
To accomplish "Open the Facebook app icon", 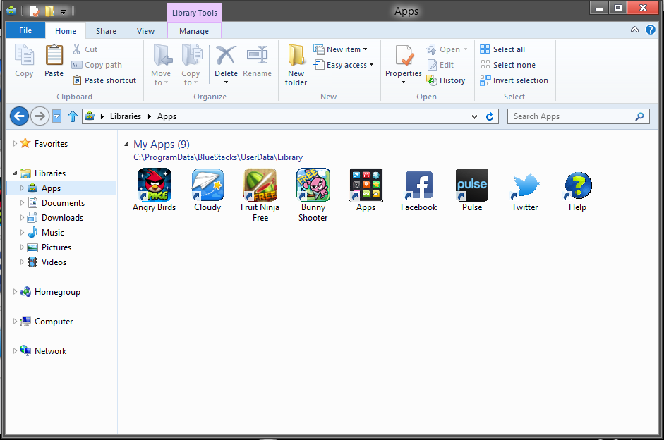I will pos(418,185).
